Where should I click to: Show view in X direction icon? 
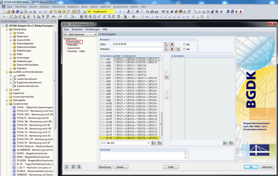click(x=105, y=17)
